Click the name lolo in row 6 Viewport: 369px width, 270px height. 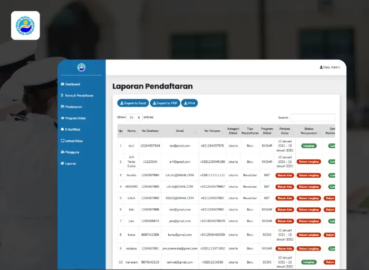[131, 209]
